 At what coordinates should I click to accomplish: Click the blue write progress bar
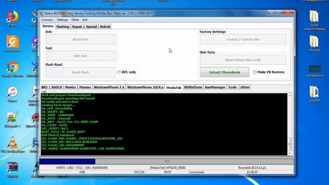[67, 161]
